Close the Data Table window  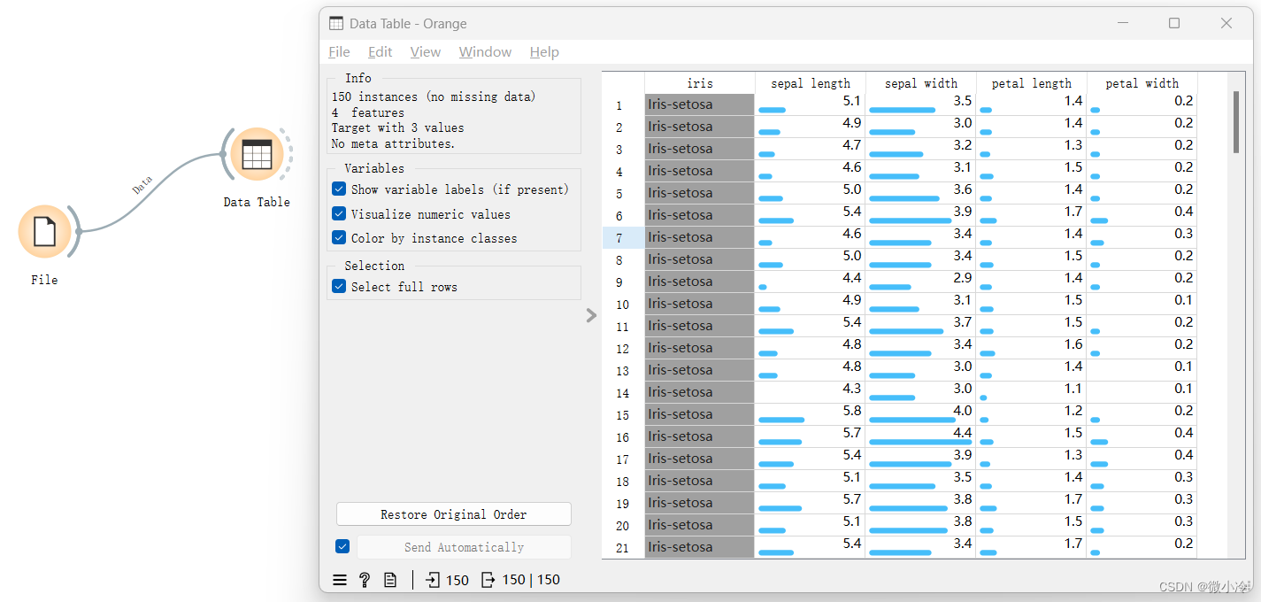click(x=1226, y=24)
